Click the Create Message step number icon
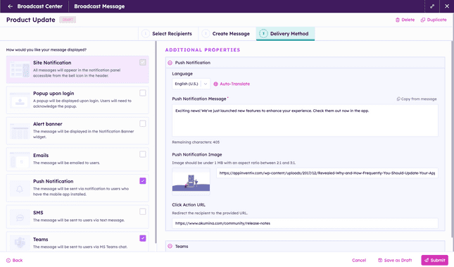Viewport: 454px width, 267px height. 206,34
